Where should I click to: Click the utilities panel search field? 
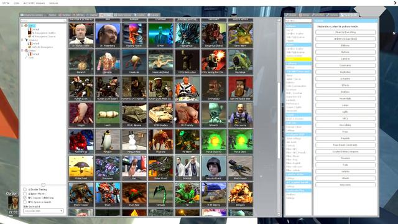point(298,21)
